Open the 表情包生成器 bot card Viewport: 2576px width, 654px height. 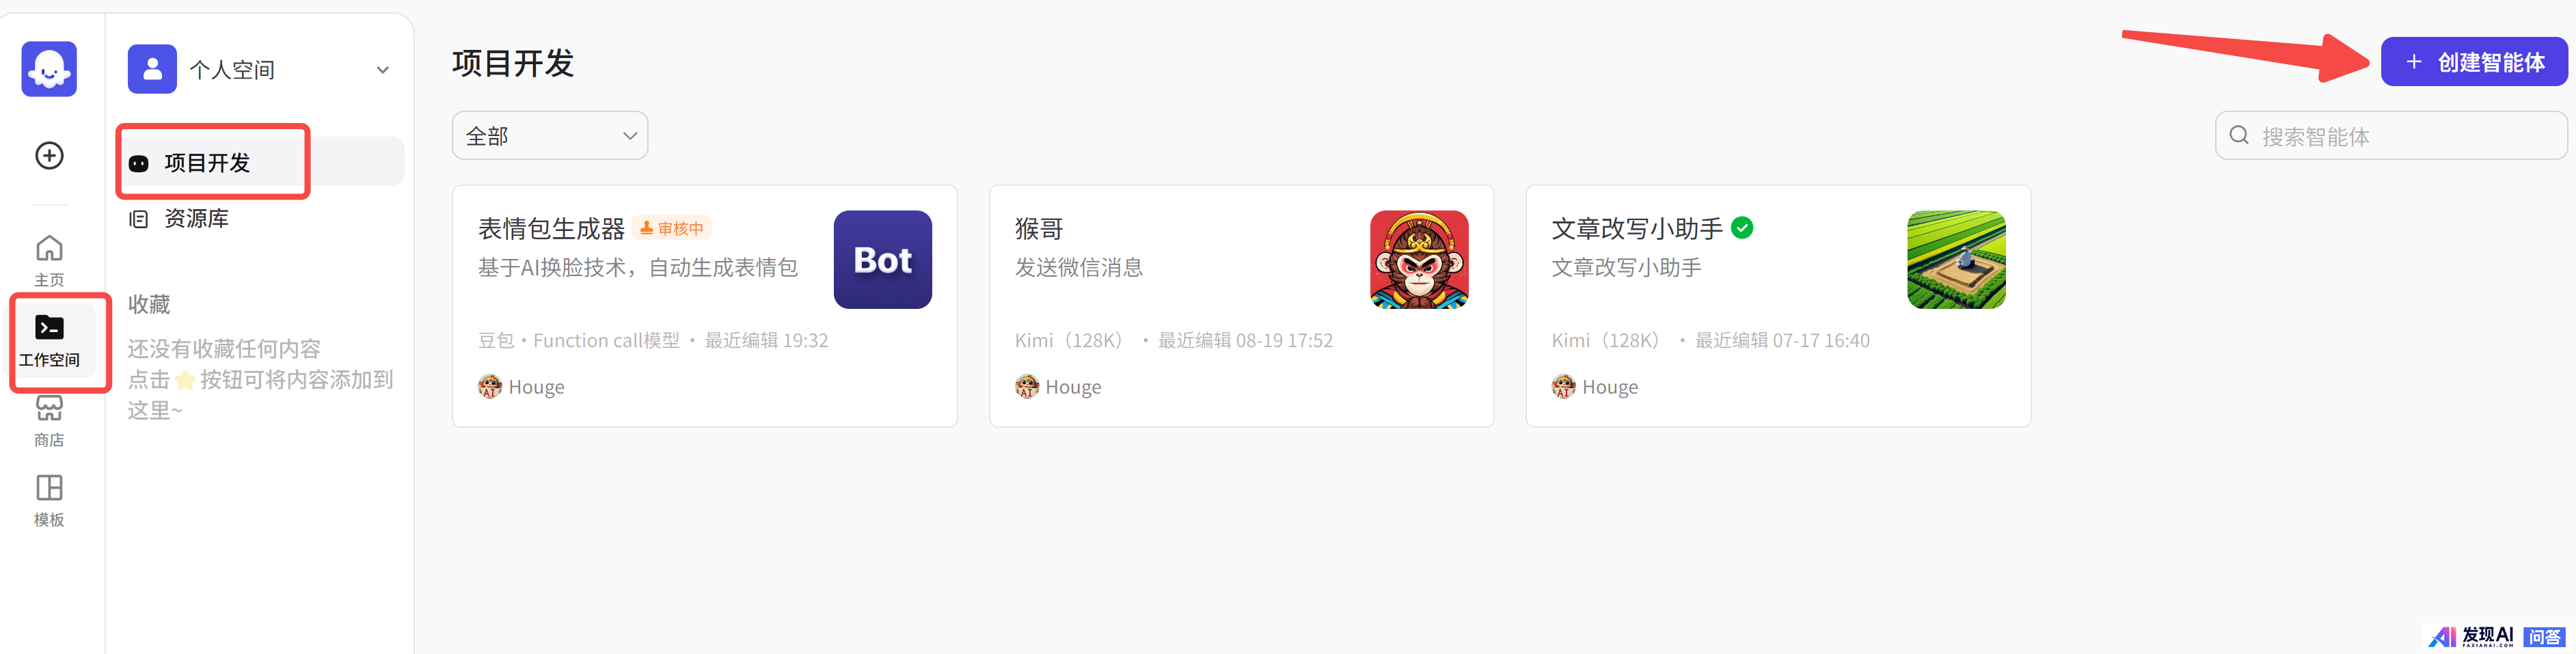point(704,306)
